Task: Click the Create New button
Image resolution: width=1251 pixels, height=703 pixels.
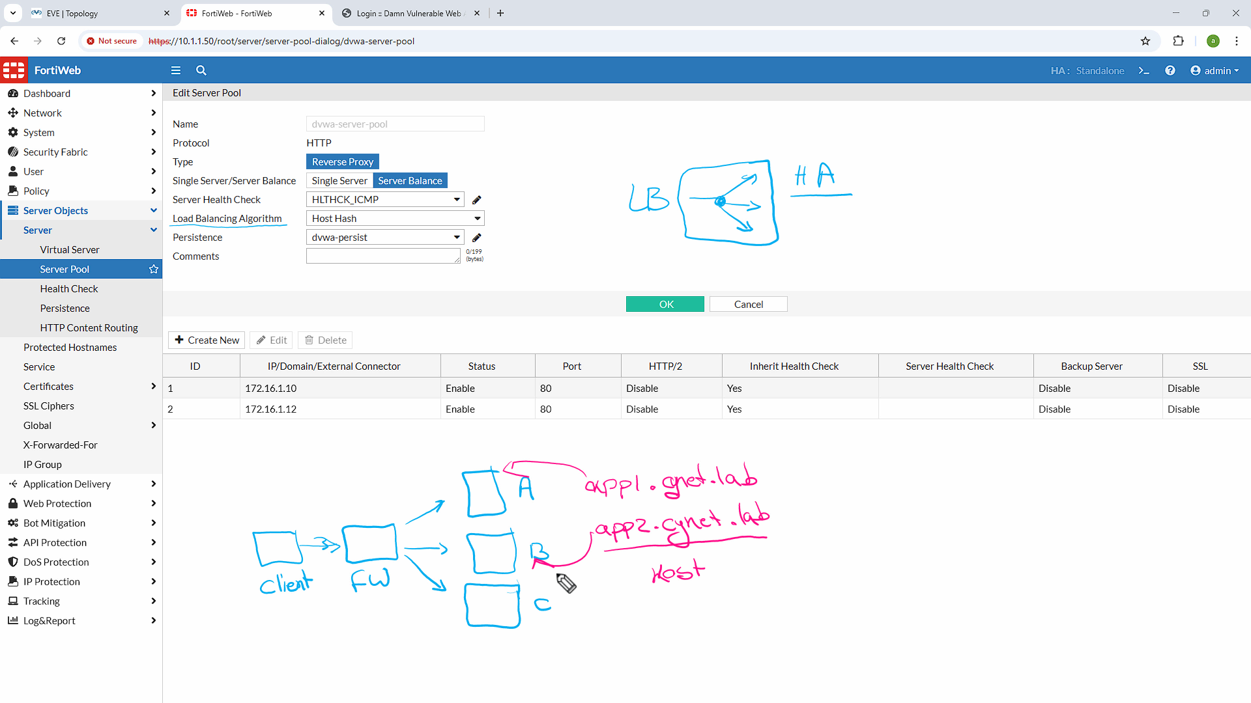Action: click(x=206, y=340)
